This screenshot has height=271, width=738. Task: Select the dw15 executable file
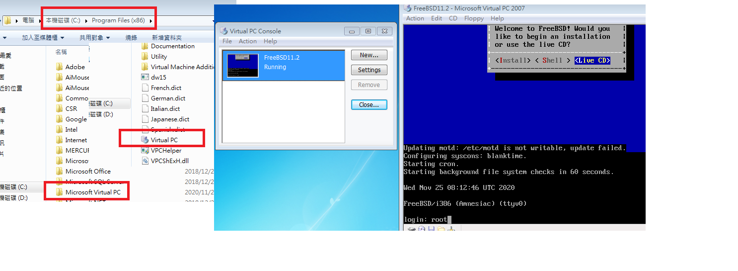158,77
